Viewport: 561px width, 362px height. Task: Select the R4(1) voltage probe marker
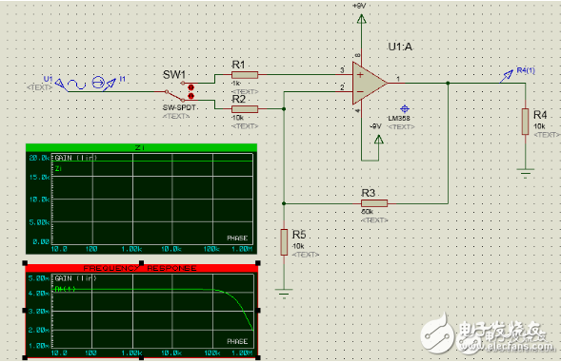coord(507,76)
